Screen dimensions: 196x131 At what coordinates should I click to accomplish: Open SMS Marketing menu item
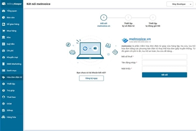click(x=11, y=64)
